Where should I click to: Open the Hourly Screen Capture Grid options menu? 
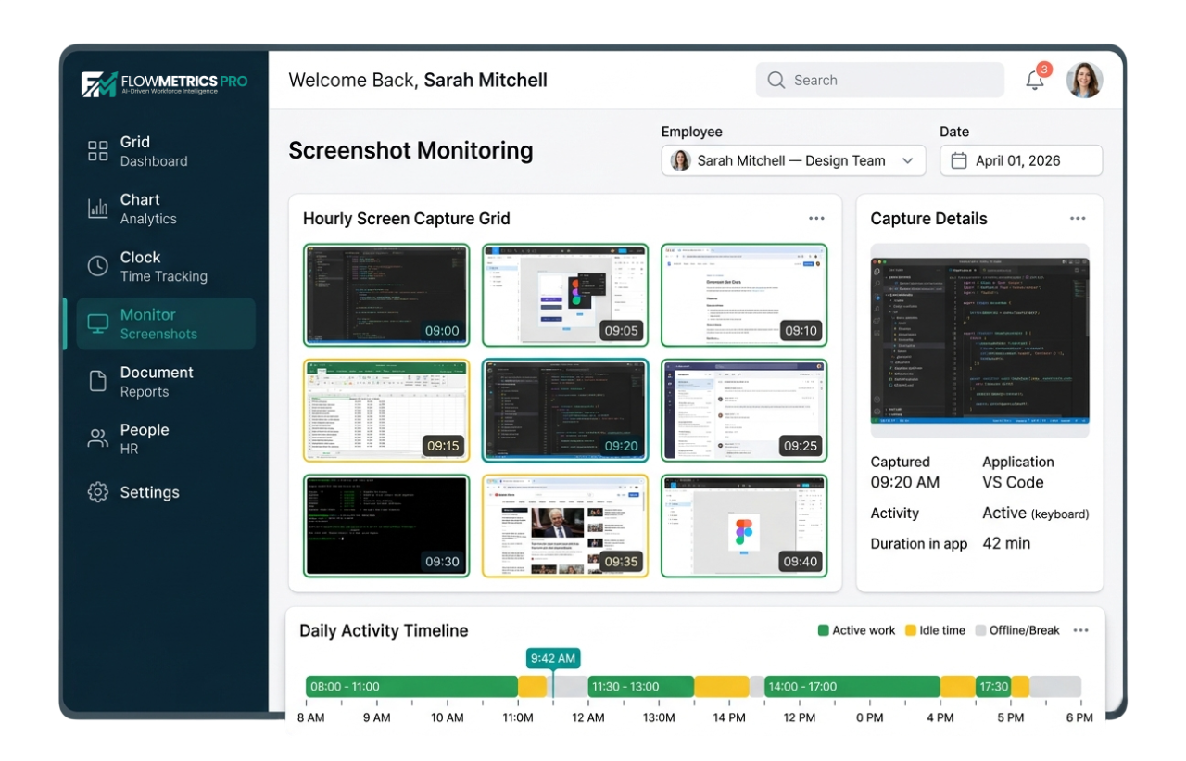[x=816, y=218]
